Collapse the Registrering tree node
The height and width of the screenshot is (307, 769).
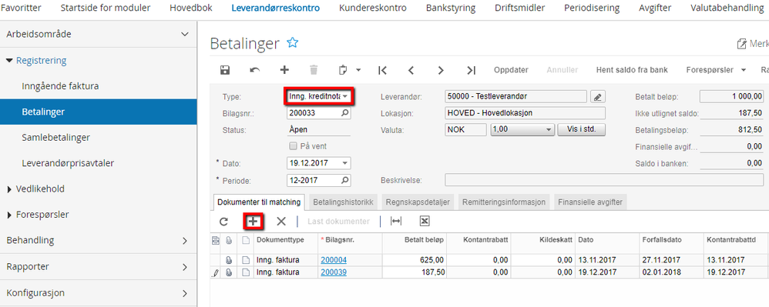click(x=9, y=60)
